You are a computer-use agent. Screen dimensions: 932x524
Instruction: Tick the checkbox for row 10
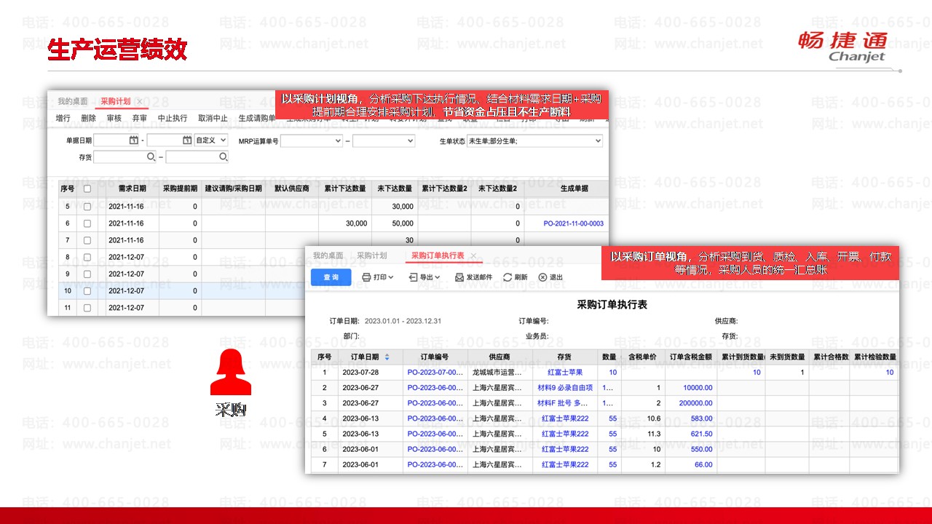(87, 290)
